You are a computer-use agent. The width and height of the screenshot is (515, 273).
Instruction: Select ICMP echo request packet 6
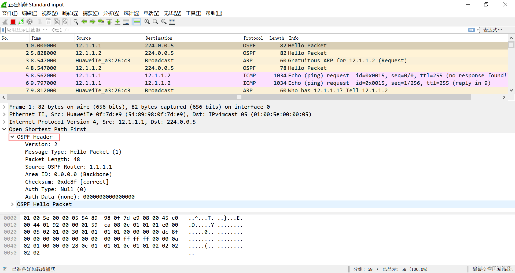[254, 83]
